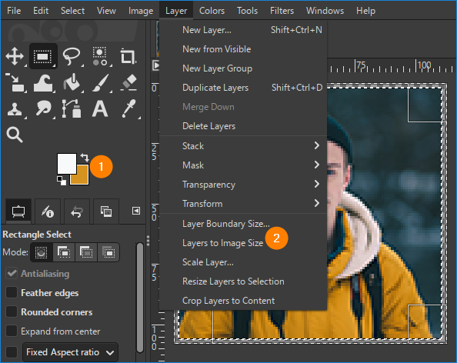Set mode to Subtract from selection
The width and height of the screenshot is (457, 363).
click(x=86, y=252)
